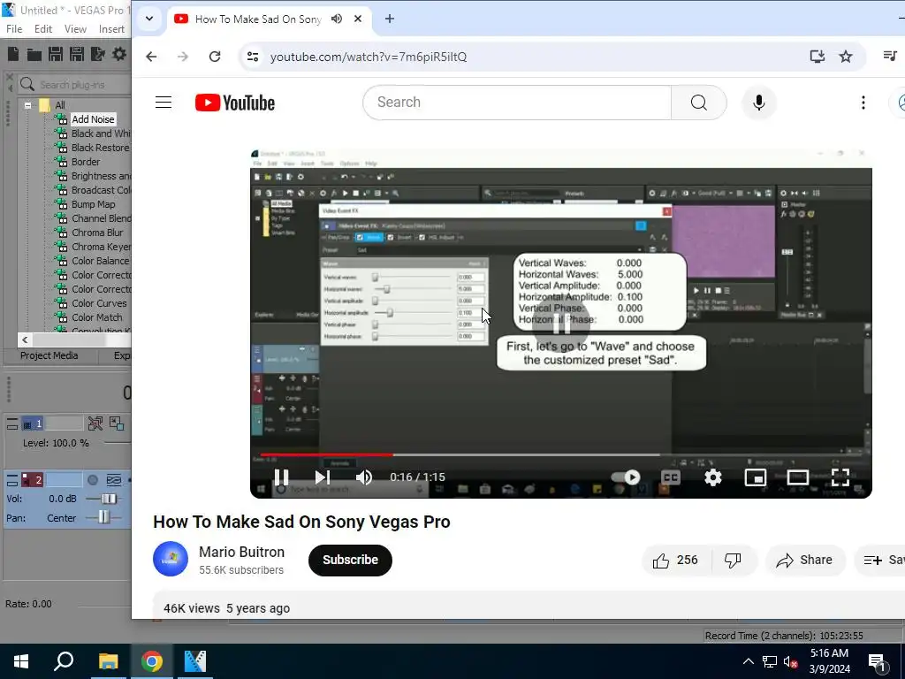
Task: Open Project Properties gear icon in VEGAS
Action: point(119,54)
